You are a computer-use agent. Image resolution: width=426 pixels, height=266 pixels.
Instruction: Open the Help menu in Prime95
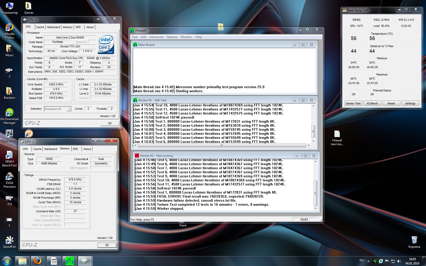pos(199,37)
